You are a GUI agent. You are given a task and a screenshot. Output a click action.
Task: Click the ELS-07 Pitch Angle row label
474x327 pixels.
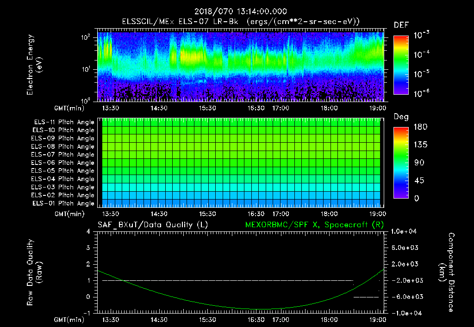coord(63,154)
